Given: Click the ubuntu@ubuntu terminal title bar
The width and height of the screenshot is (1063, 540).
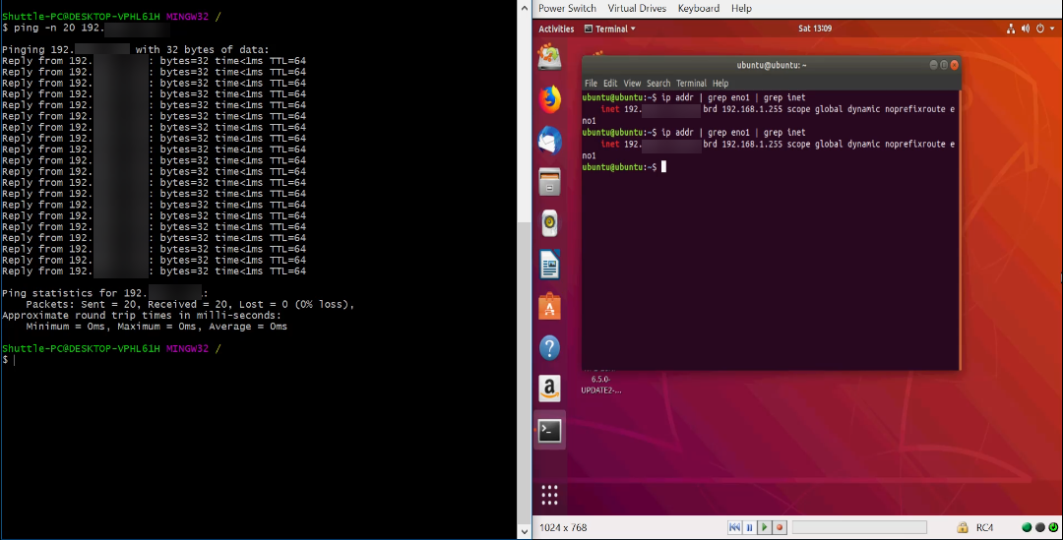Looking at the screenshot, I should pos(772,65).
